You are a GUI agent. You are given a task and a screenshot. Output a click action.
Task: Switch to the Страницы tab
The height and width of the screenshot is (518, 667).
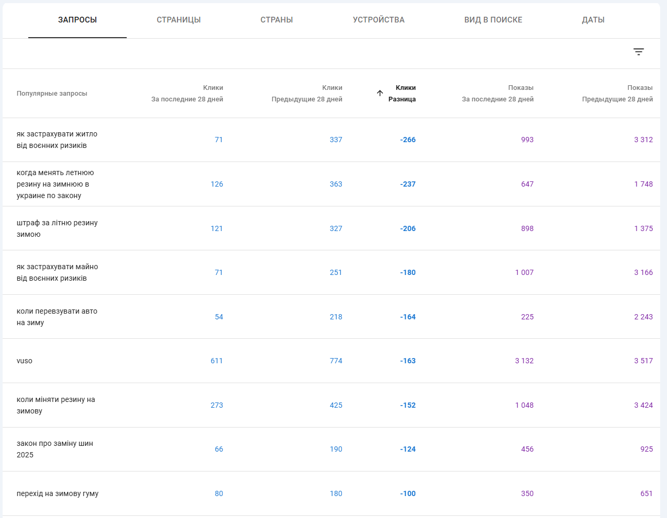[x=179, y=20]
